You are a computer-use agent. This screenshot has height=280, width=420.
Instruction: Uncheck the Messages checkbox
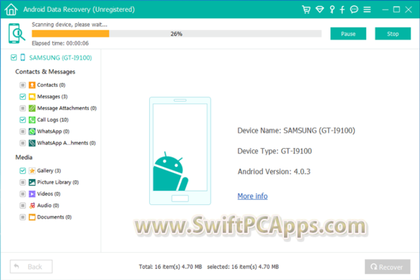point(23,96)
